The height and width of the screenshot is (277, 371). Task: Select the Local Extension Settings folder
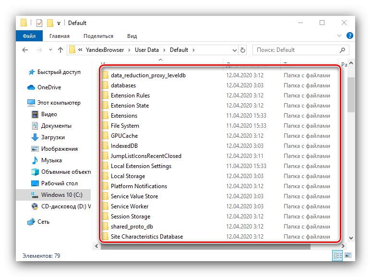tap(141, 166)
